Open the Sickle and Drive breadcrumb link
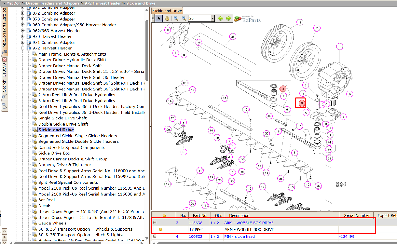The image size is (397, 244). pos(141,3)
